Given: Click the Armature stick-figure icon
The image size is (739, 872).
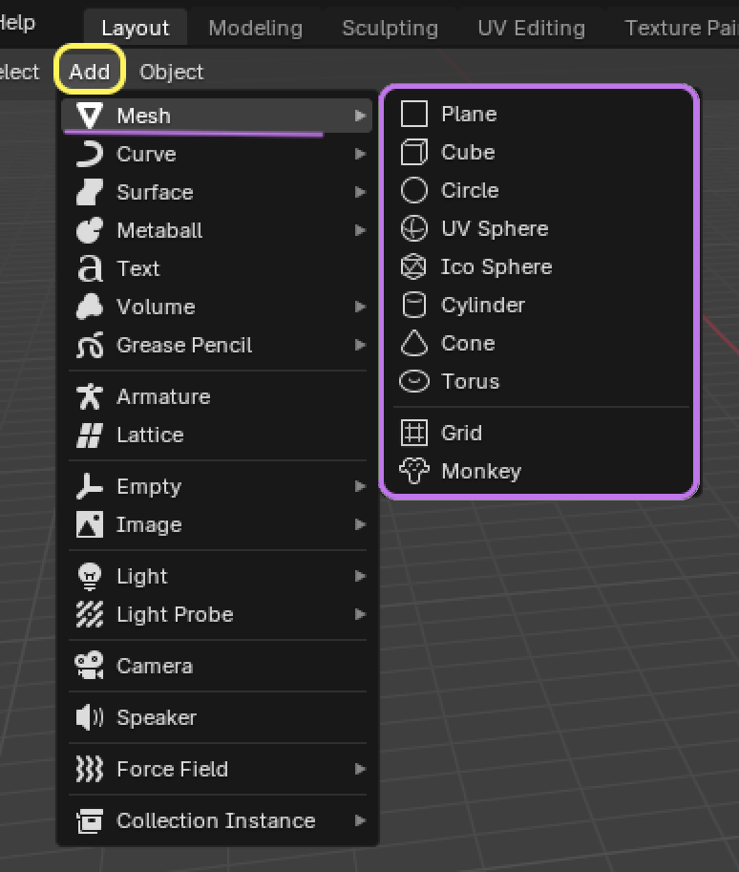Looking at the screenshot, I should pos(90,396).
